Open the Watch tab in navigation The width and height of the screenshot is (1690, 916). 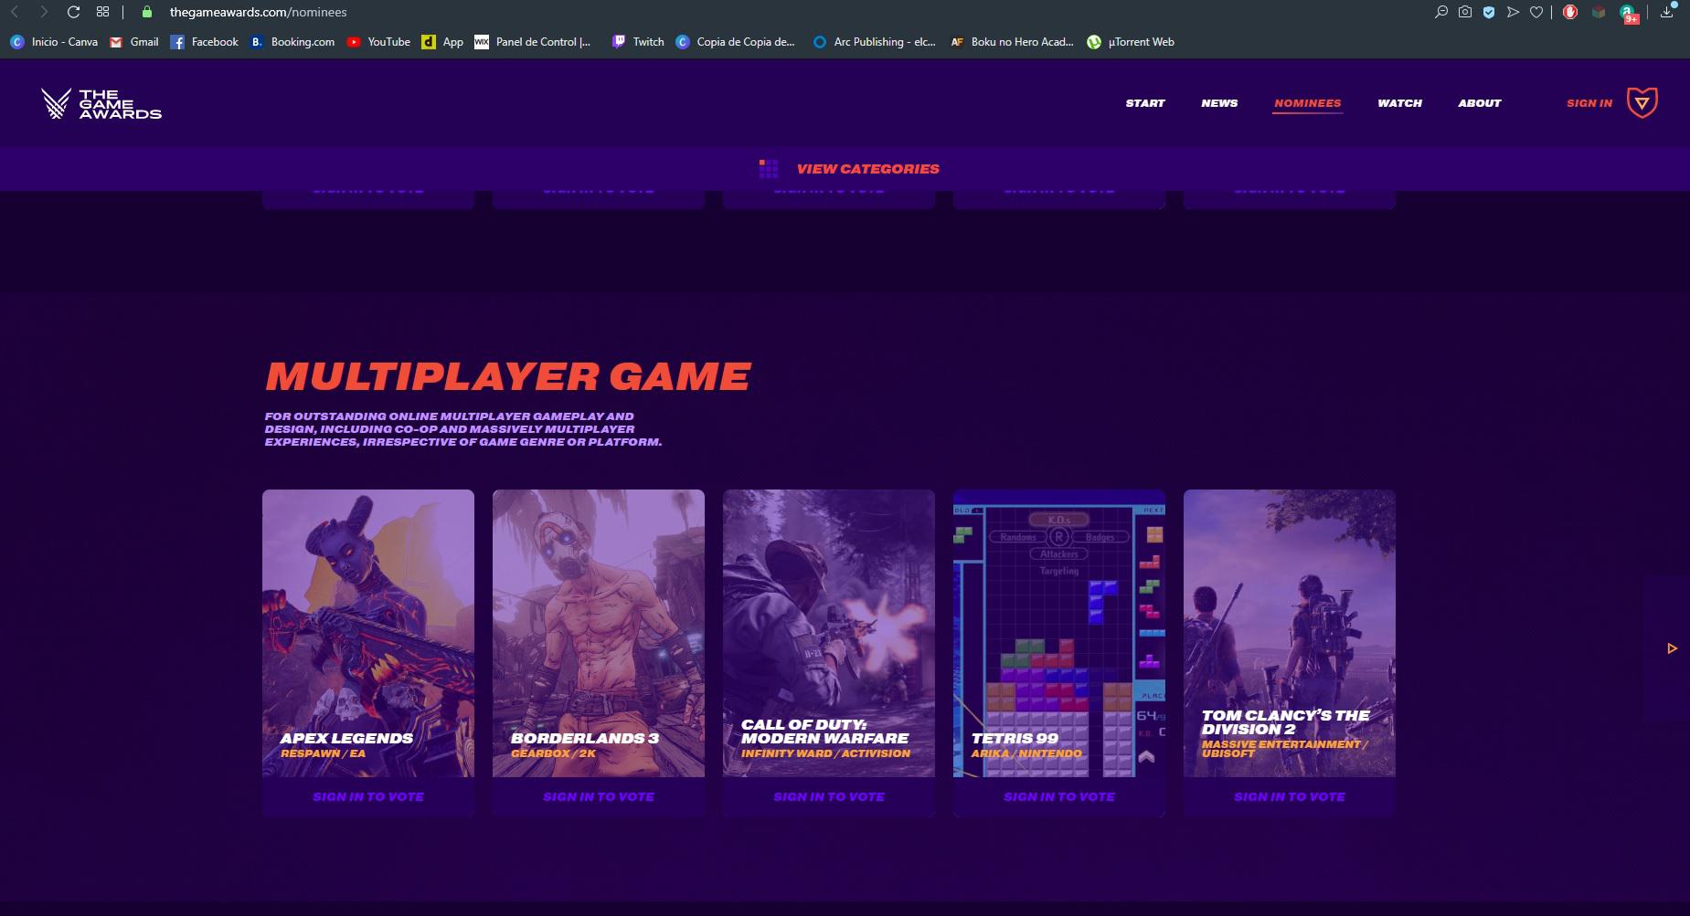pos(1399,103)
